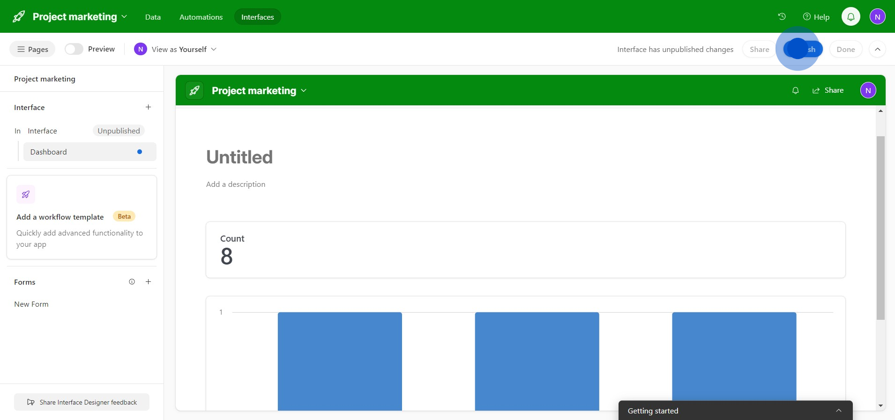The image size is (895, 420).
Task: Click Share in the interface header
Action: point(828,90)
